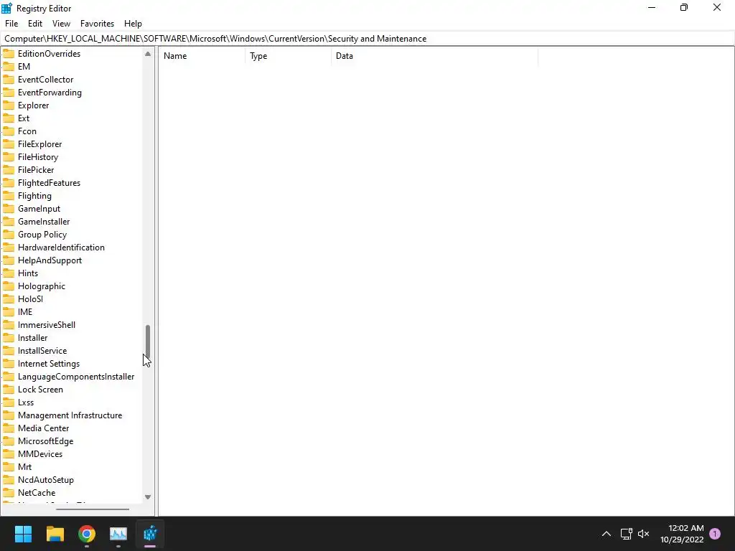Screen dimensions: 735x551
Task: Click the FileExplorer folder icon
Action: [x=9, y=143]
